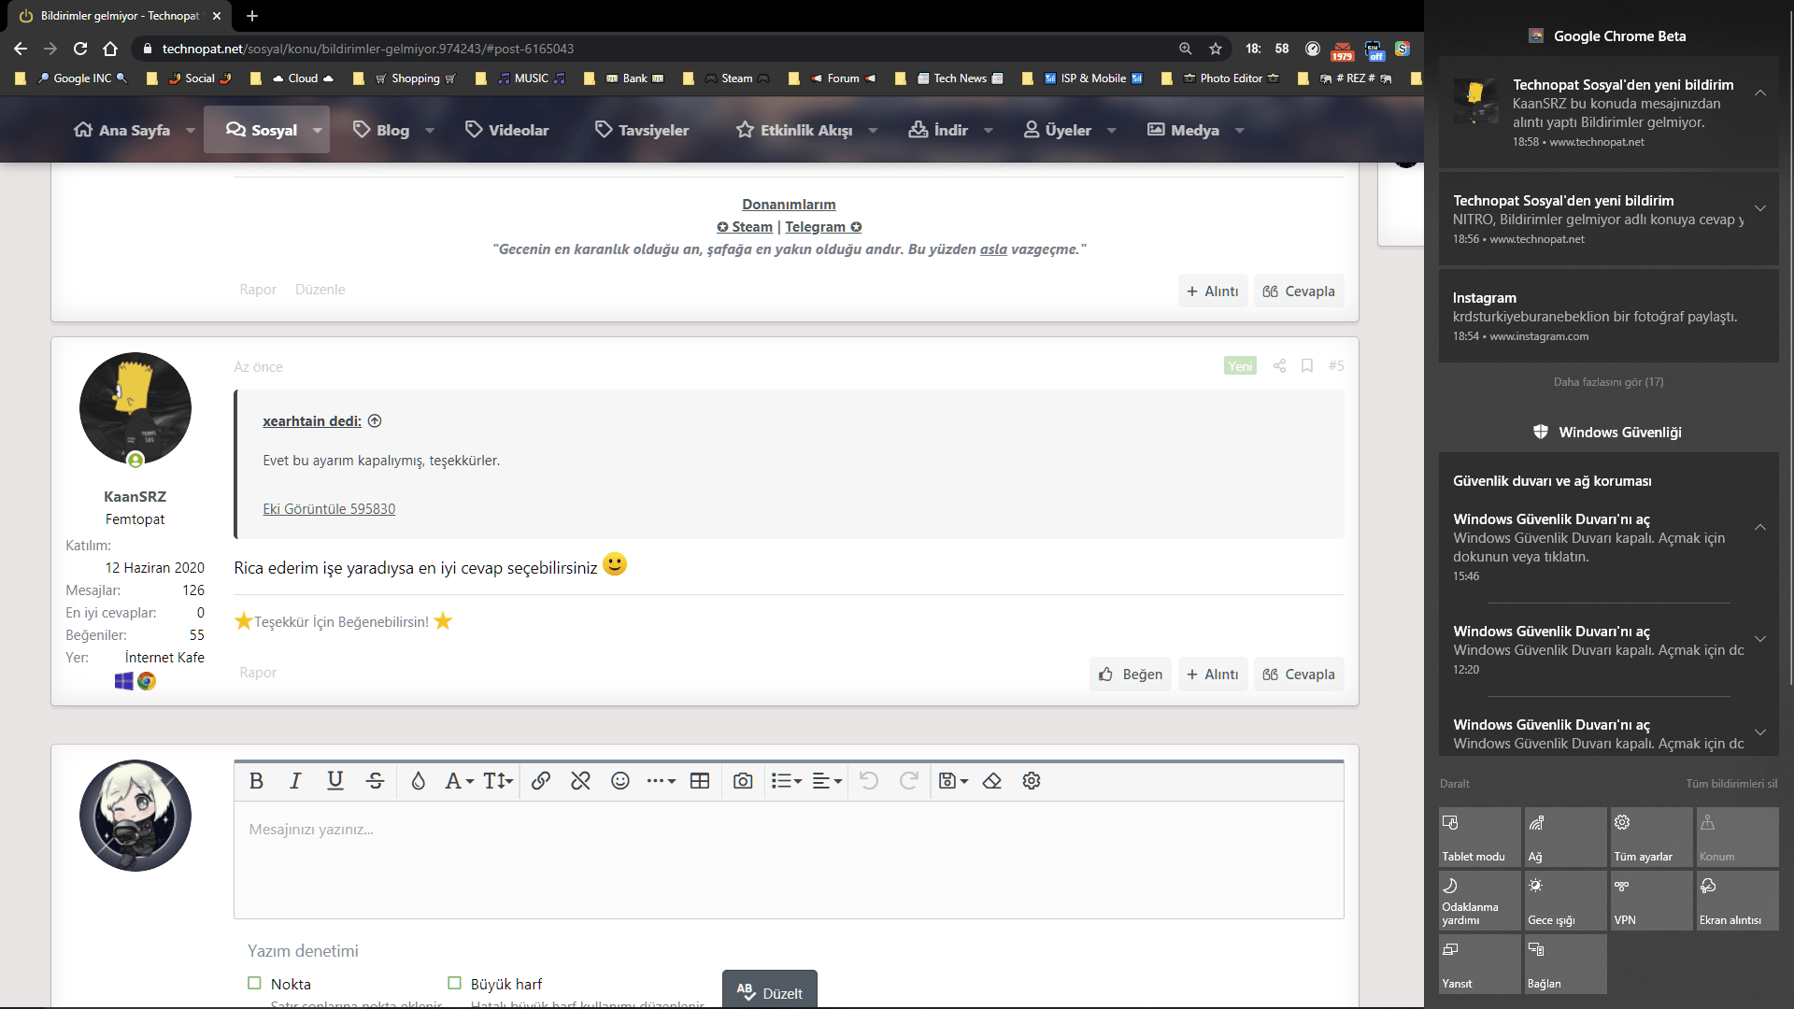The image size is (1794, 1009).
Task: Click the insert link icon
Action: pos(540,781)
